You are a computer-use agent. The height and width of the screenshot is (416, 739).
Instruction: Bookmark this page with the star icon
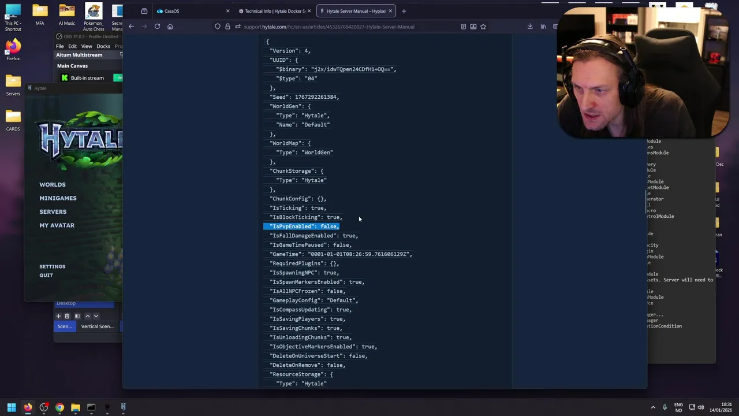click(x=483, y=27)
